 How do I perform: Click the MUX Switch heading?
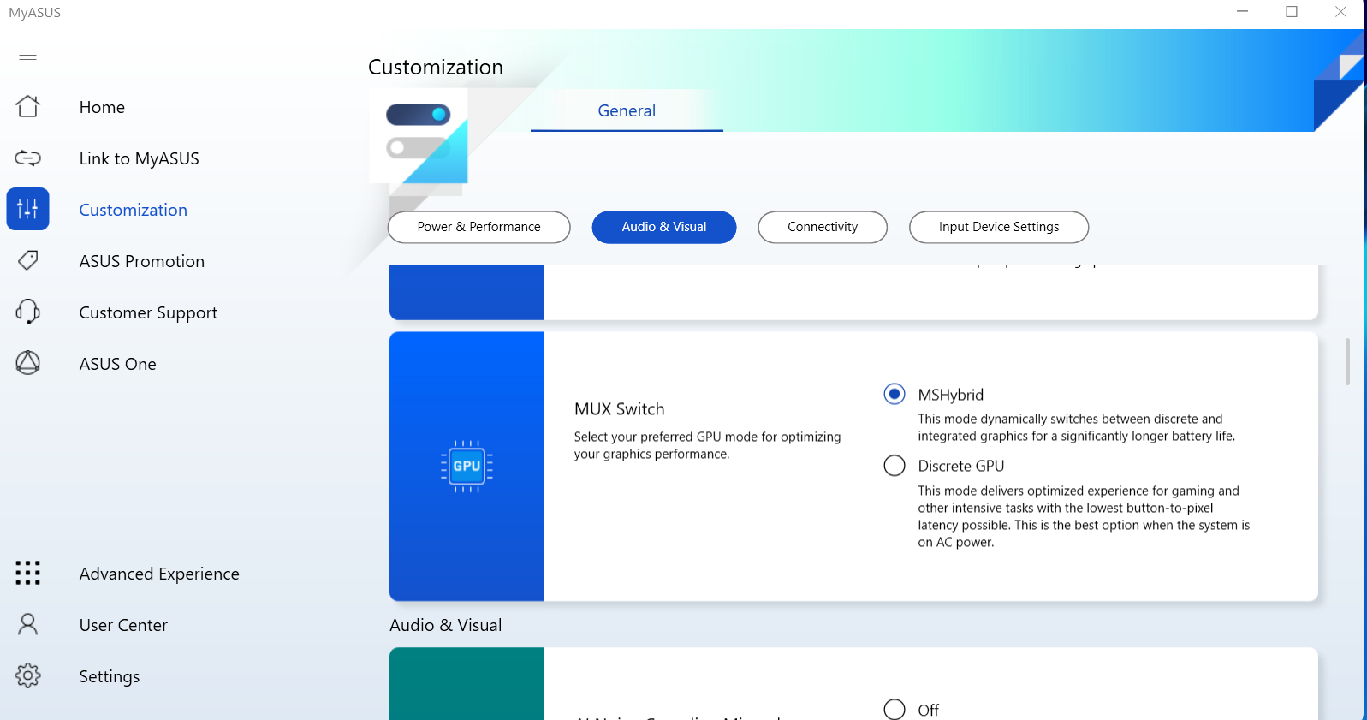click(619, 408)
